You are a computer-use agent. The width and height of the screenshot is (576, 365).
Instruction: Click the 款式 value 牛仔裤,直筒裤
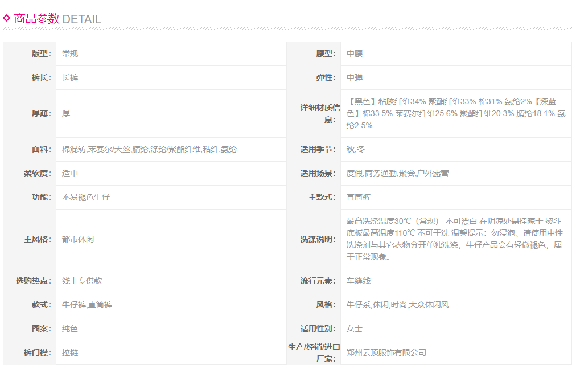[87, 305]
